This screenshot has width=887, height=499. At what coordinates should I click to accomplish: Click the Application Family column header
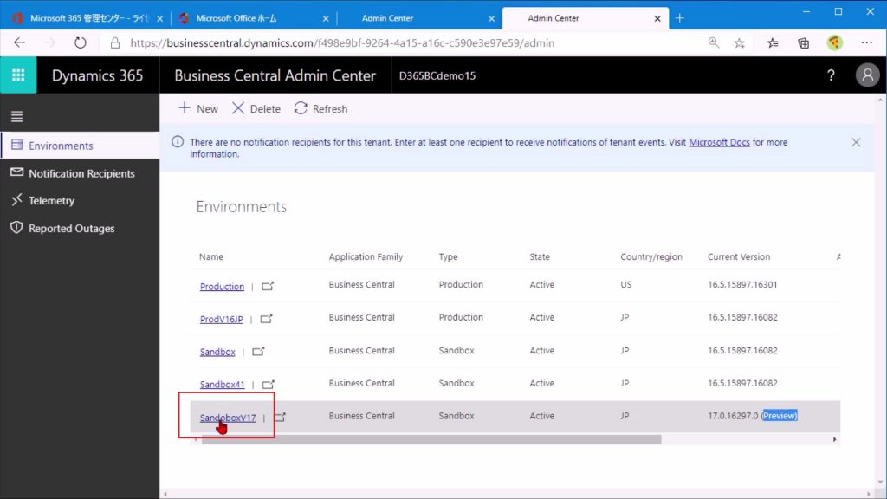(366, 256)
